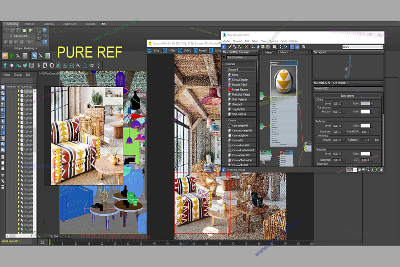Close the red render region box

tap(228, 175)
